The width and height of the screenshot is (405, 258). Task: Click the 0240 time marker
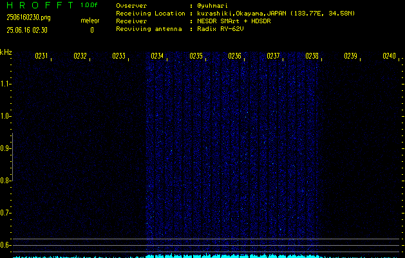(390, 56)
